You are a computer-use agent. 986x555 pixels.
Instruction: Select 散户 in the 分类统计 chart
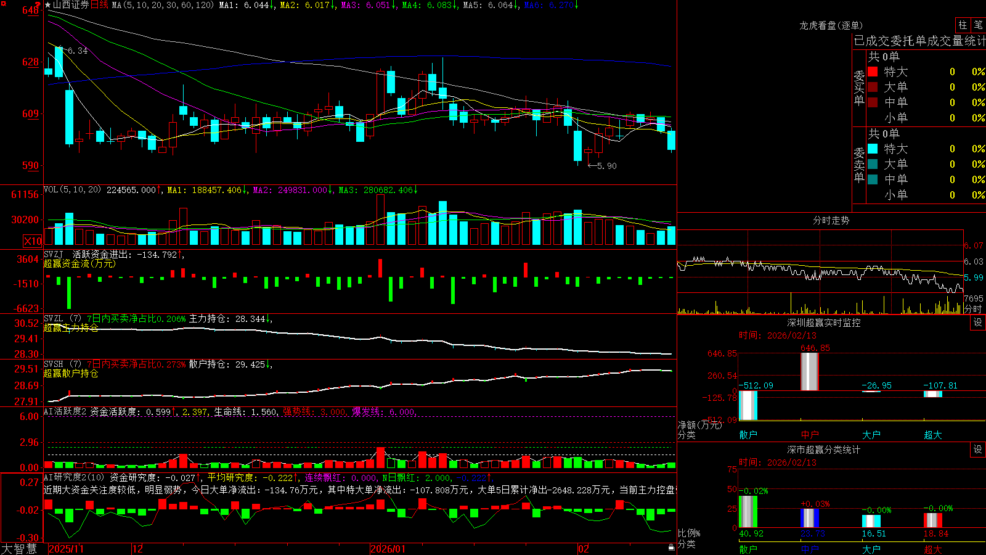(748, 549)
